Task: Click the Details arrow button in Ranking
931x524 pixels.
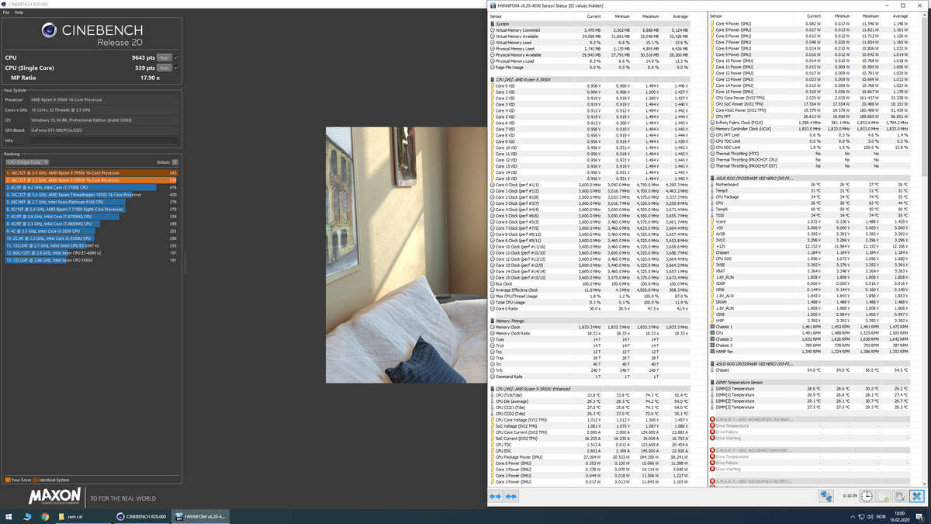Action: [x=176, y=162]
